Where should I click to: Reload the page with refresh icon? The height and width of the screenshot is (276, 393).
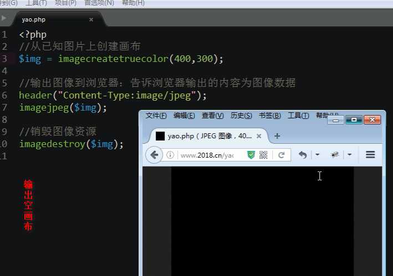click(x=281, y=155)
